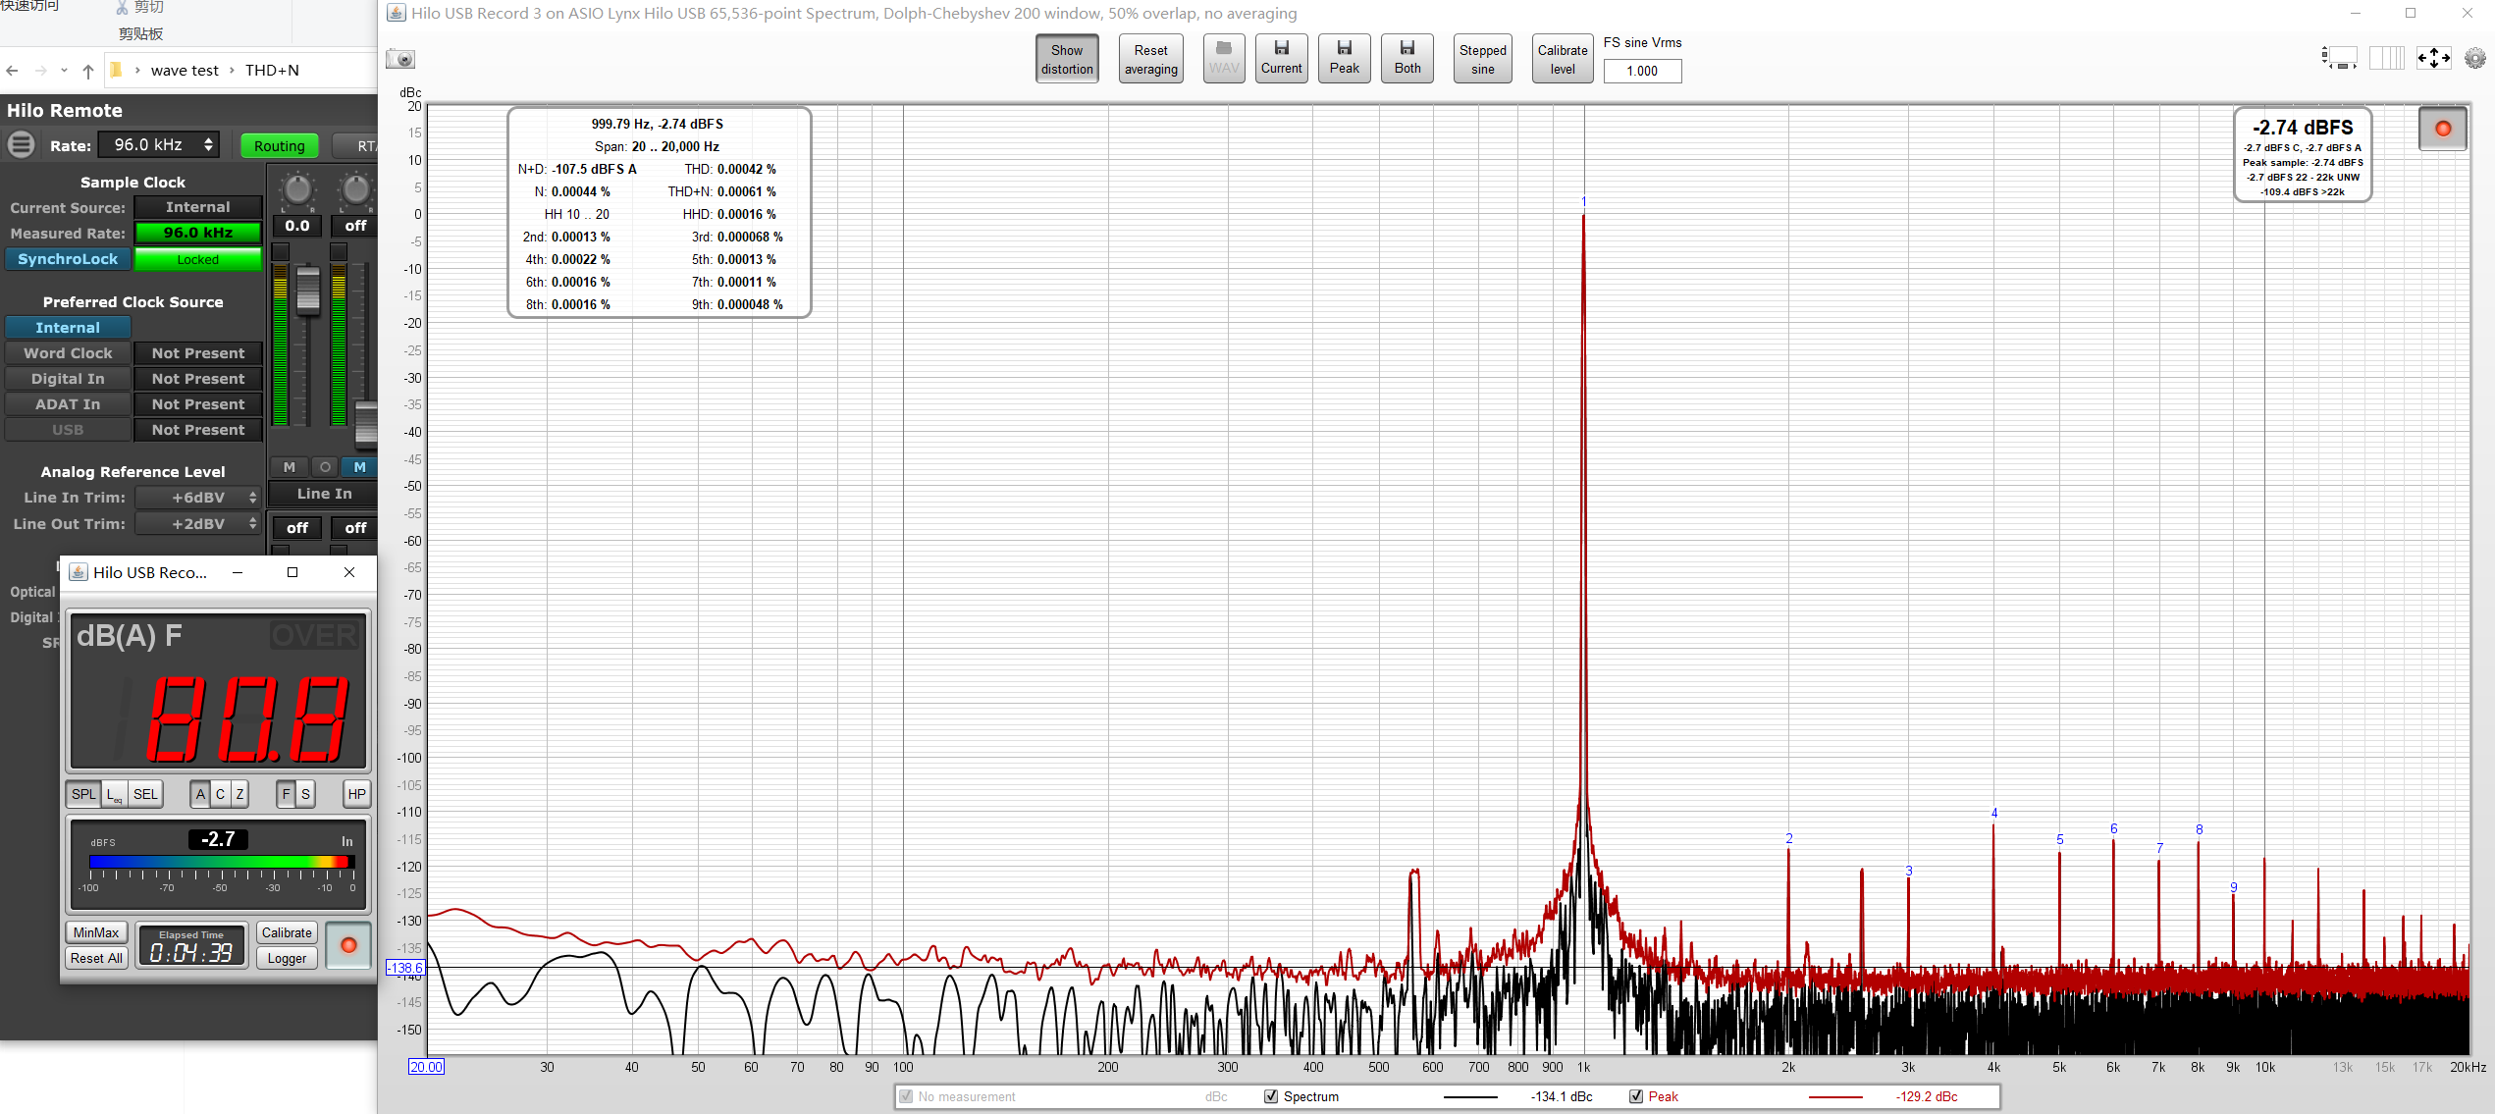
Task: Select A weighting on SPL meter
Action: (x=200, y=794)
